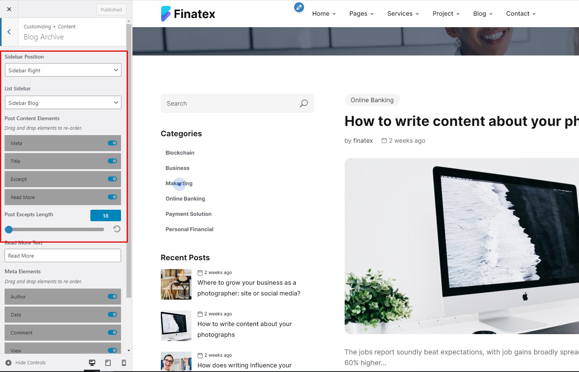
Task: Click Hide Controls button
Action: pos(26,363)
